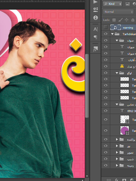Click the canvas scroll down arrow

87,176
